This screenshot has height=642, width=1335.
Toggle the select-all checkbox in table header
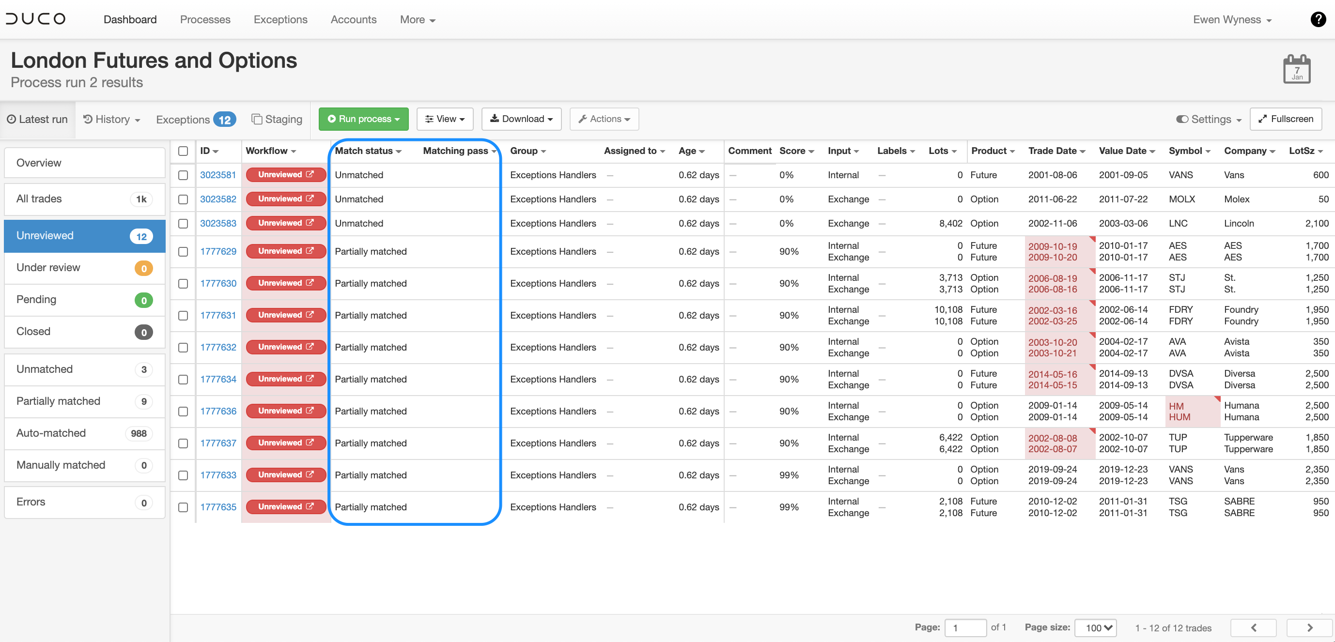point(183,151)
